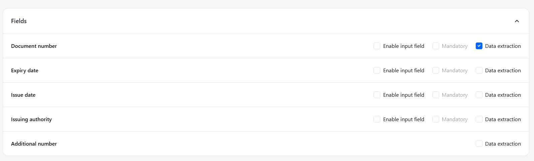
Task: Select the Document number field label
Action: coord(34,46)
